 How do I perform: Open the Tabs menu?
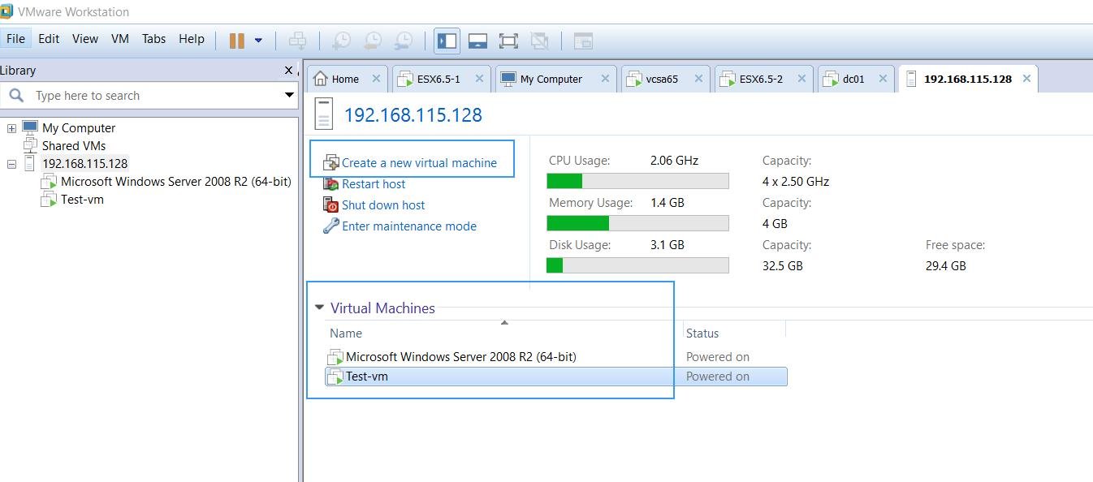coord(153,38)
